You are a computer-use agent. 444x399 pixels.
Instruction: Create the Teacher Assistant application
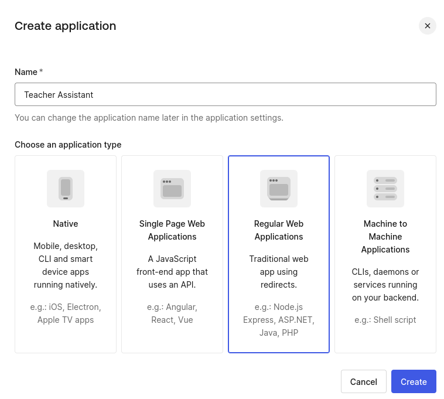(414, 381)
